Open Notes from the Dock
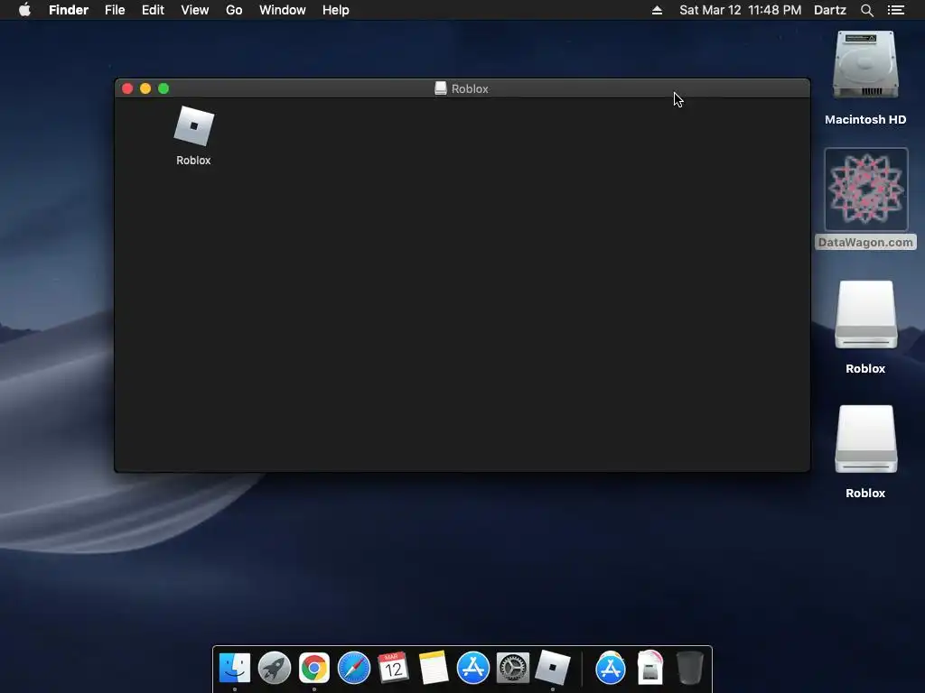Viewport: 925px width, 693px height. [x=434, y=669]
